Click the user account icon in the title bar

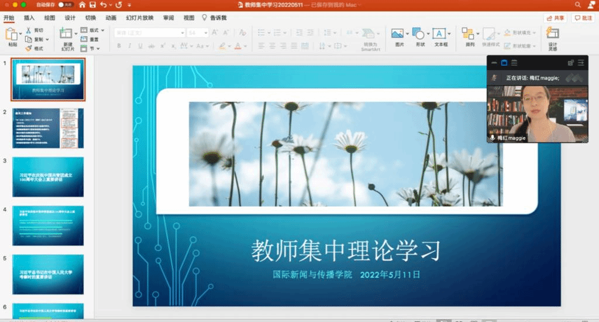coord(591,5)
